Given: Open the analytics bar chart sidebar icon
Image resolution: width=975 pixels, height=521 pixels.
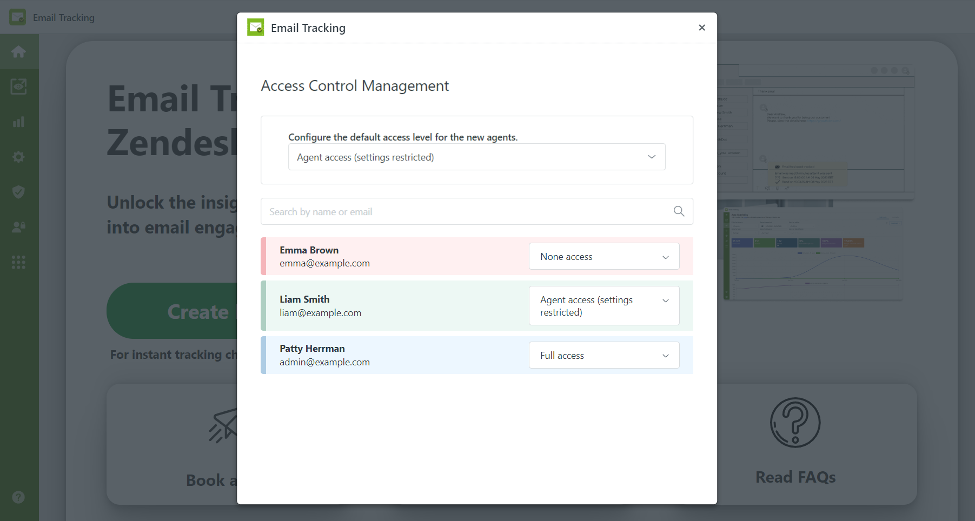Looking at the screenshot, I should coord(19,122).
